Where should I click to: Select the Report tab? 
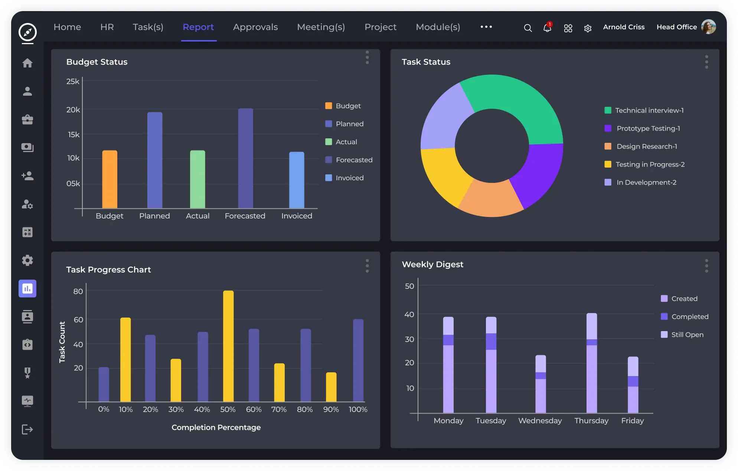click(198, 27)
